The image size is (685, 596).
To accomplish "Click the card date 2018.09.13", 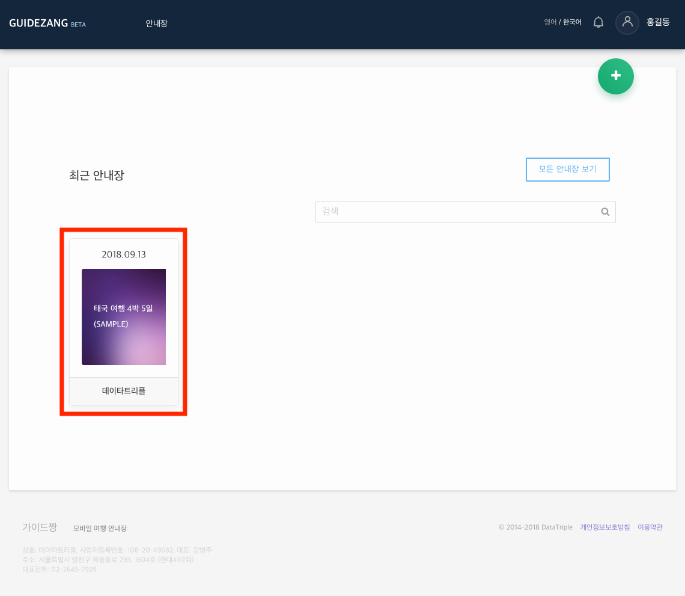I will (124, 254).
